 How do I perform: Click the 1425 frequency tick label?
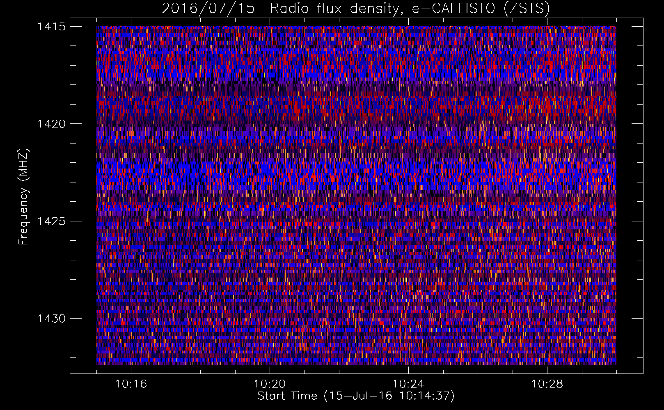tap(51, 221)
